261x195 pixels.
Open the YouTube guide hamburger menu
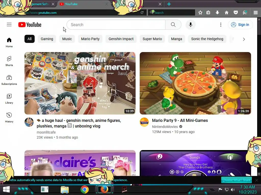click(9, 25)
